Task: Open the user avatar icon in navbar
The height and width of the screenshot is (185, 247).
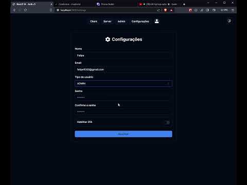Action: pyautogui.click(x=157, y=21)
